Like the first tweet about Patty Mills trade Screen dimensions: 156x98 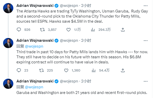pyautogui.click(x=68, y=30)
